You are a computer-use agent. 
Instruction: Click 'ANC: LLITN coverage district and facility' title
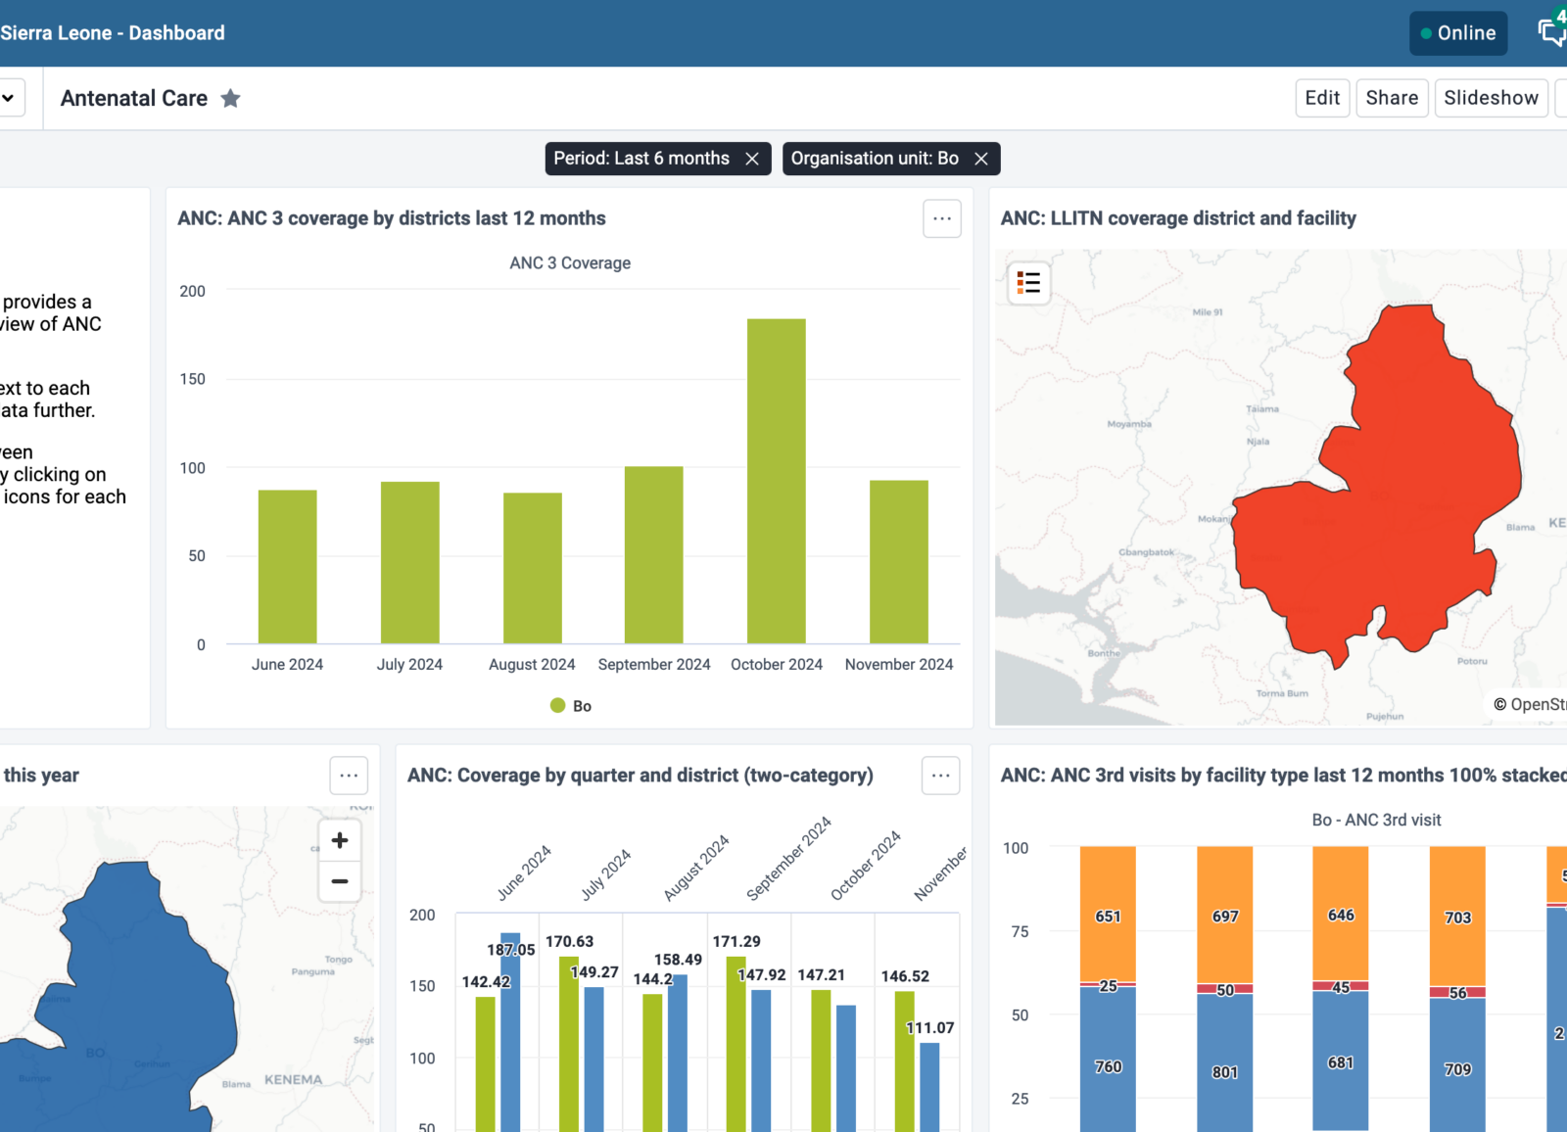point(1178,218)
